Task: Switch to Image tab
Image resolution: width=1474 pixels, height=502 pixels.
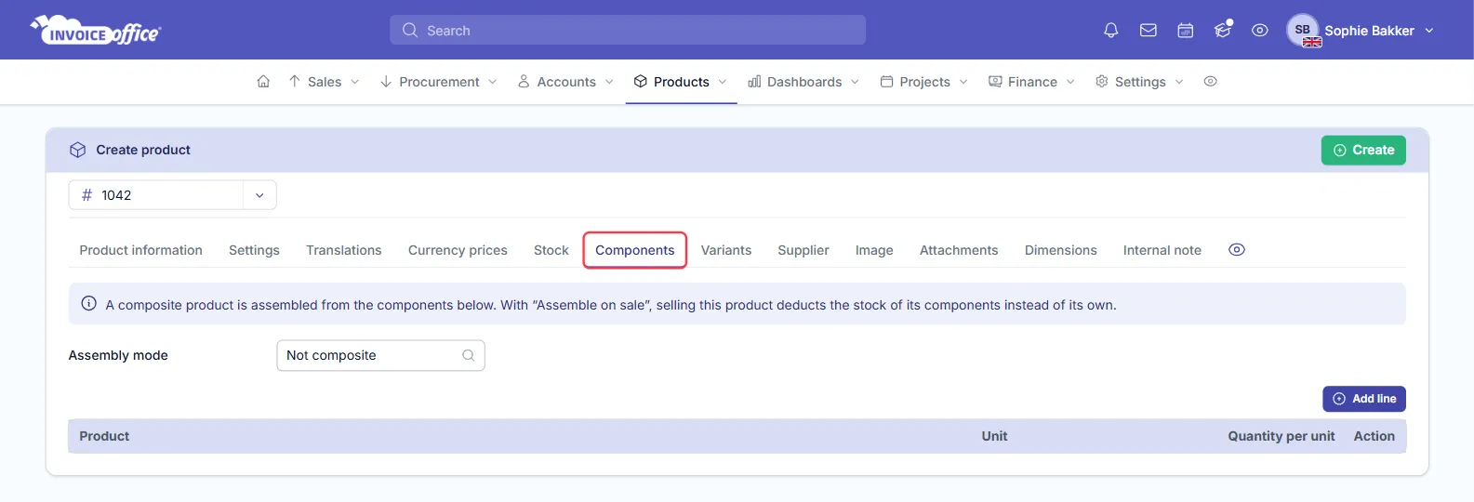Action: [874, 250]
